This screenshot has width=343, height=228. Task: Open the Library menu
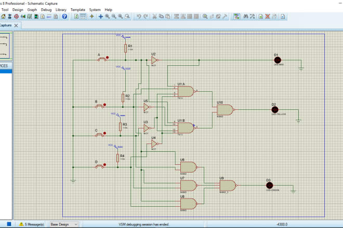(x=61, y=10)
